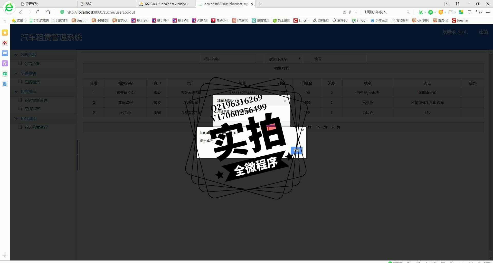Open the browser hamburger menu
Image resolution: width=493 pixels, height=263 pixels.
coord(488,12)
